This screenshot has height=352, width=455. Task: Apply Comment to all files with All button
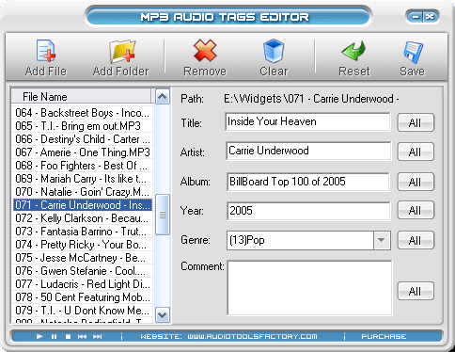pos(416,291)
